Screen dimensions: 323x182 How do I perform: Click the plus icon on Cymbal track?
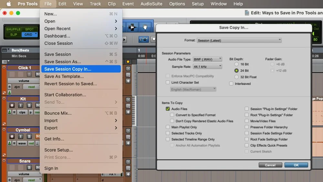[128, 143]
